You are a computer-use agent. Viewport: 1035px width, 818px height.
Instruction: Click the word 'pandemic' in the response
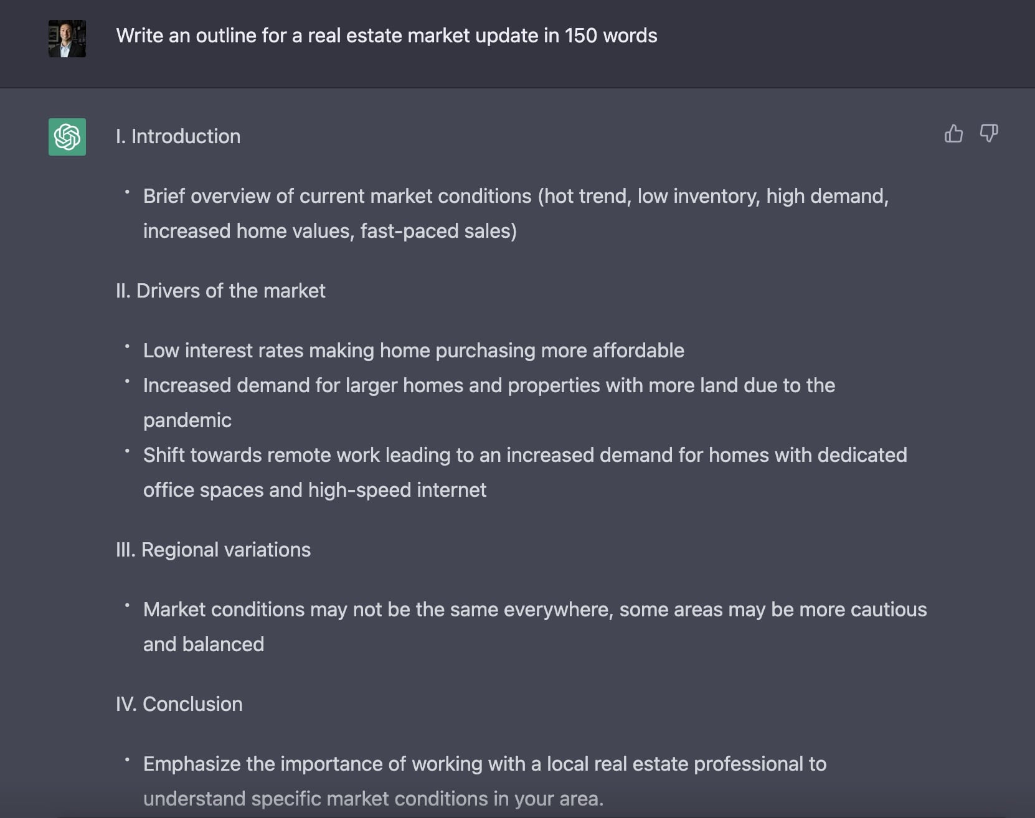pyautogui.click(x=187, y=420)
